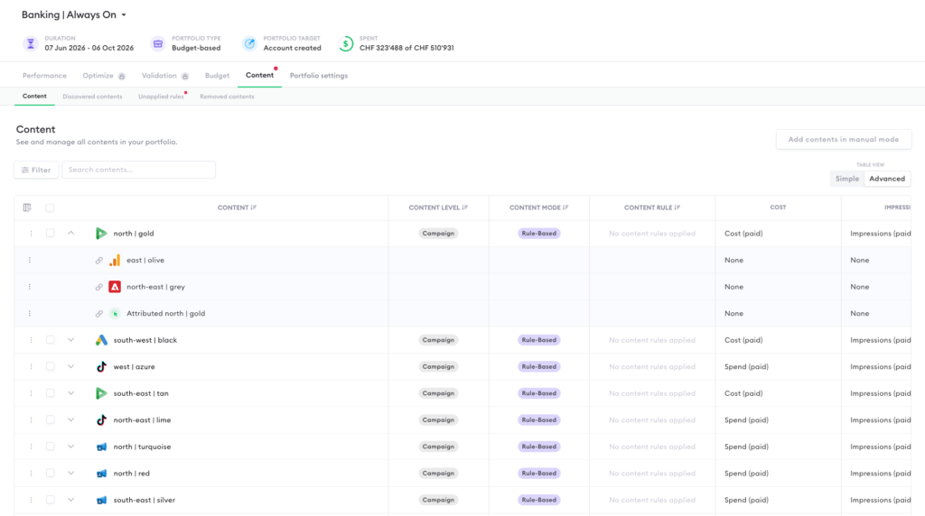Expand the south-west | black row

coord(70,340)
